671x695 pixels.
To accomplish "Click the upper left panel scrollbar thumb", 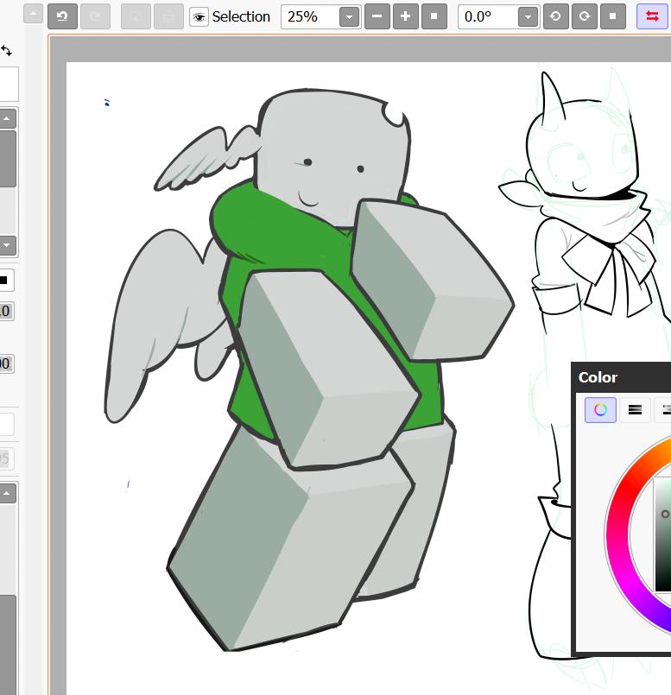I will (x=8, y=158).
